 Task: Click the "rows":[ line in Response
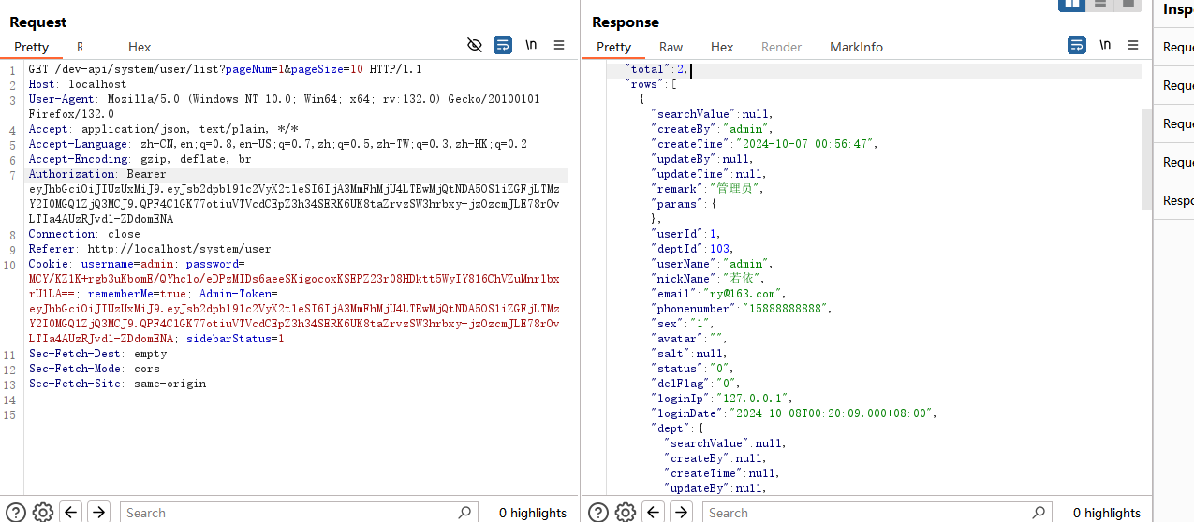point(650,84)
